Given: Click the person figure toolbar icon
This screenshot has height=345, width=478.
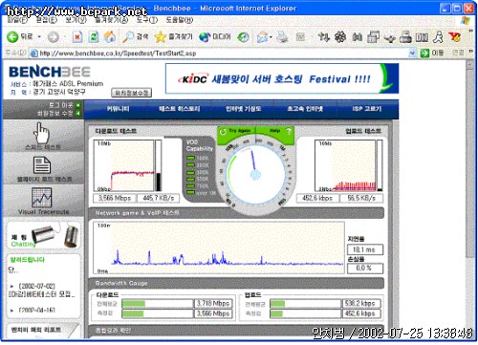Looking at the screenshot, I should pyautogui.click(x=438, y=37).
